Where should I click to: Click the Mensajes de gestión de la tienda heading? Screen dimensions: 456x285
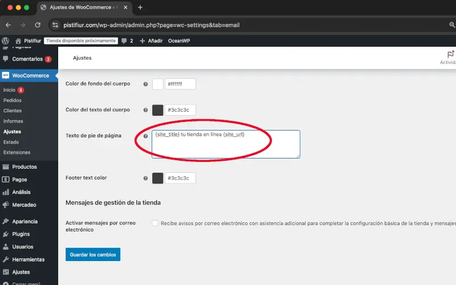113,203
